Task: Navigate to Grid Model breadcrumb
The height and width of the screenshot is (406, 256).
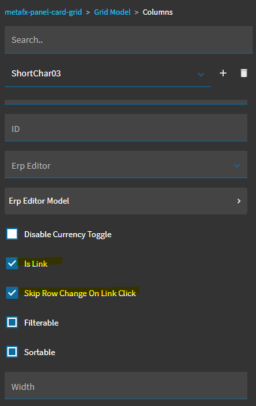Action: [112, 12]
